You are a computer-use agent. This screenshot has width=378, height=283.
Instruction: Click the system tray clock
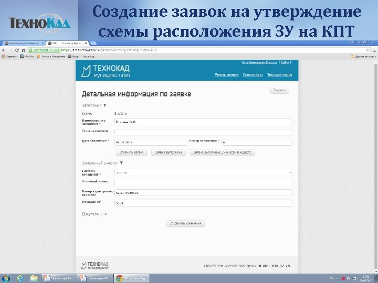point(366,278)
